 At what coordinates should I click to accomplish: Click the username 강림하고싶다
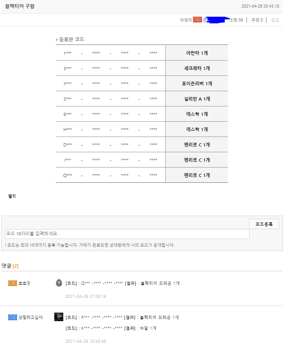coord(31,317)
